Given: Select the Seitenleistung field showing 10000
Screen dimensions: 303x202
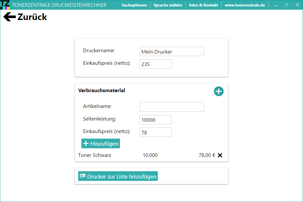Looking at the screenshot, I should pos(155,120).
